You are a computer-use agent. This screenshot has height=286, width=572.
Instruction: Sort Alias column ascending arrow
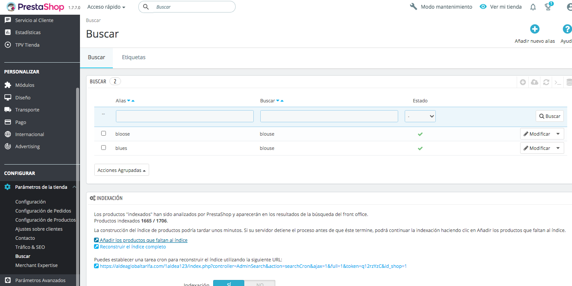tap(133, 101)
